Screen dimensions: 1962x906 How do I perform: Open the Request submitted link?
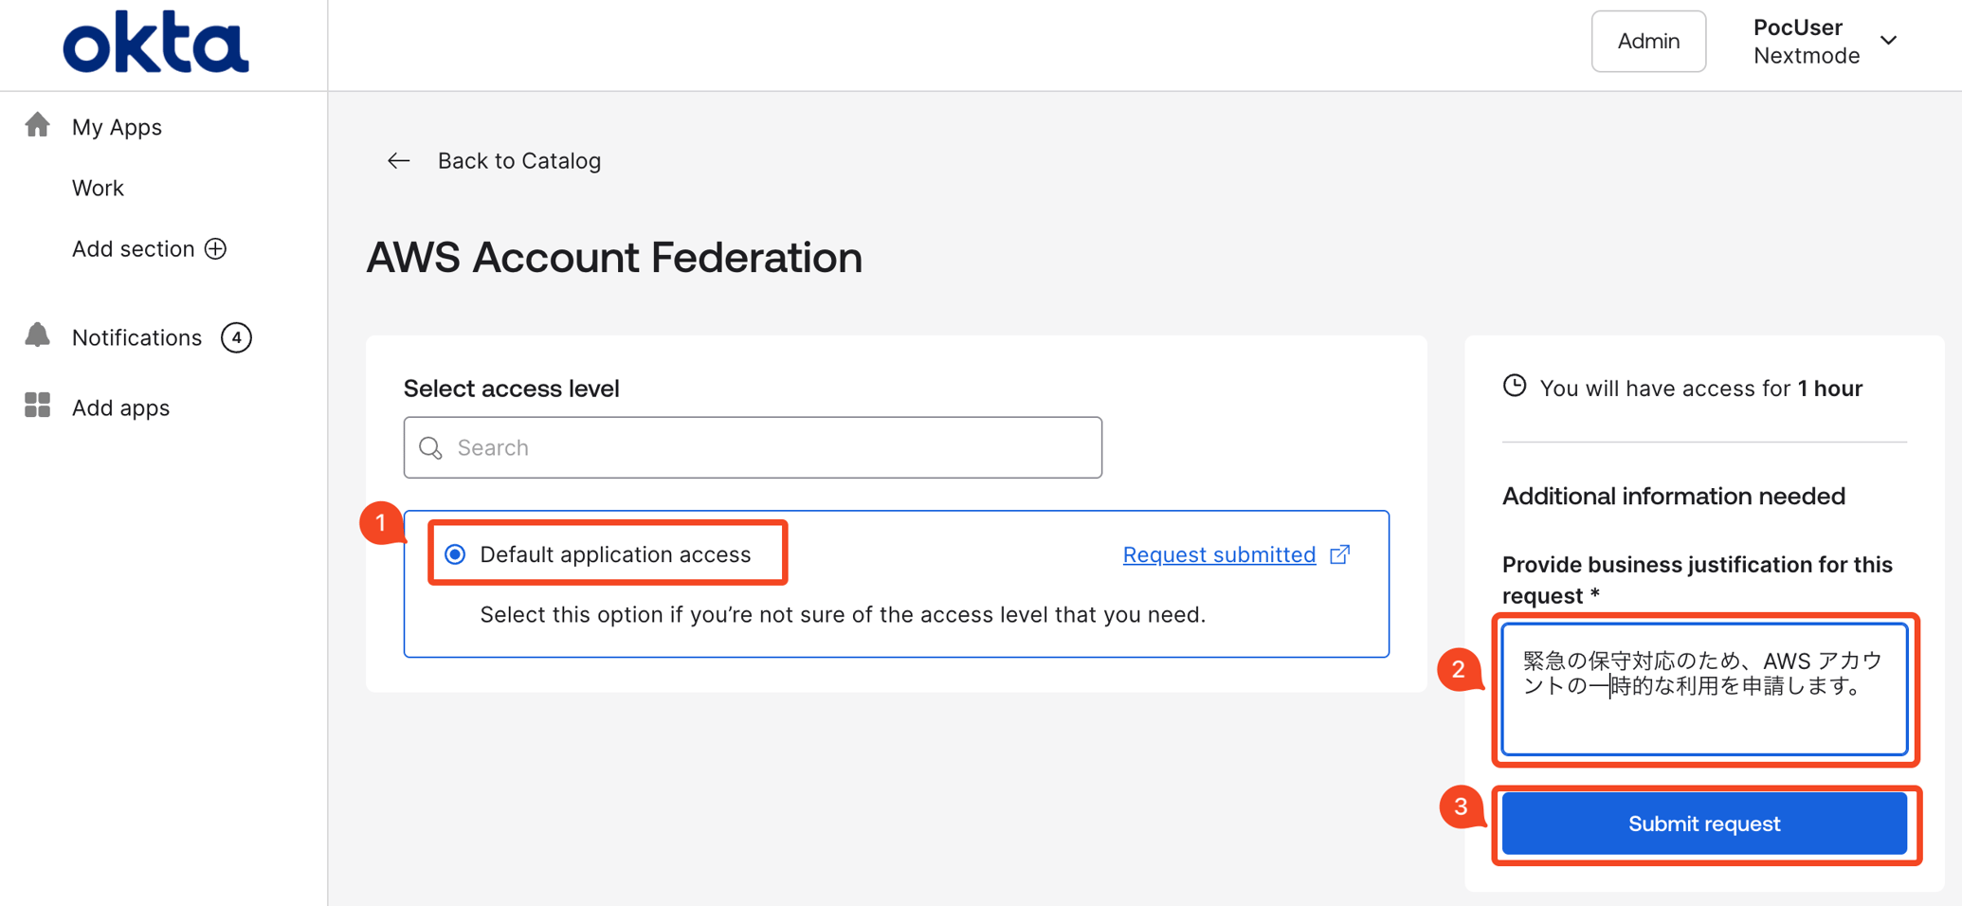pos(1219,553)
